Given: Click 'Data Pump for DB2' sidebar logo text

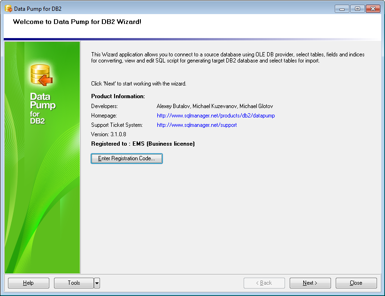Looking at the screenshot, I should (x=43, y=109).
